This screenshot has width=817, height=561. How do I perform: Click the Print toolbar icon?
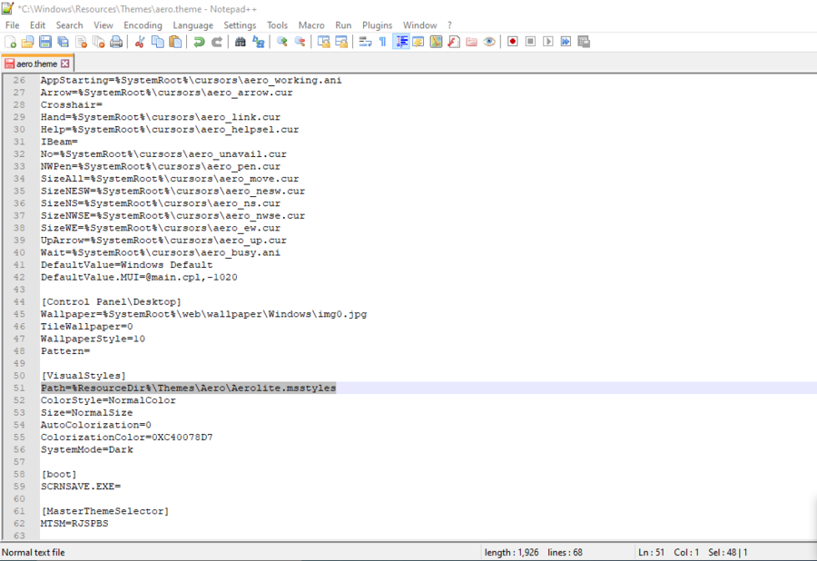pyautogui.click(x=115, y=42)
